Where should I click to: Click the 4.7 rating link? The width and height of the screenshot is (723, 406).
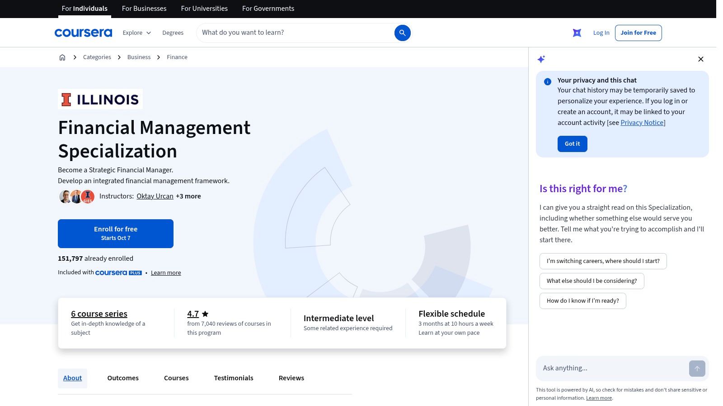(193, 314)
